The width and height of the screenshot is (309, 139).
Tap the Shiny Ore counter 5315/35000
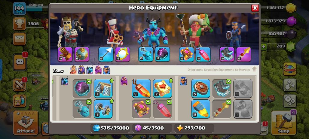111,128
